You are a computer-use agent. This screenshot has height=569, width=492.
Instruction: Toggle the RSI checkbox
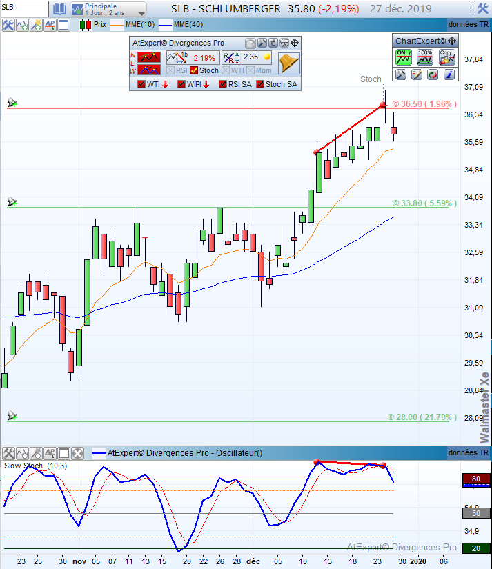170,70
